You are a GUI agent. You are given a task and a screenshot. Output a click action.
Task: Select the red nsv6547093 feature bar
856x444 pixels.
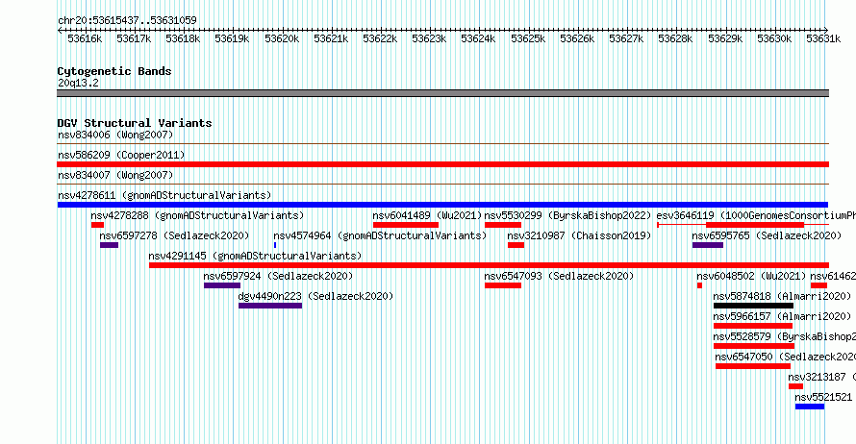coord(503,285)
